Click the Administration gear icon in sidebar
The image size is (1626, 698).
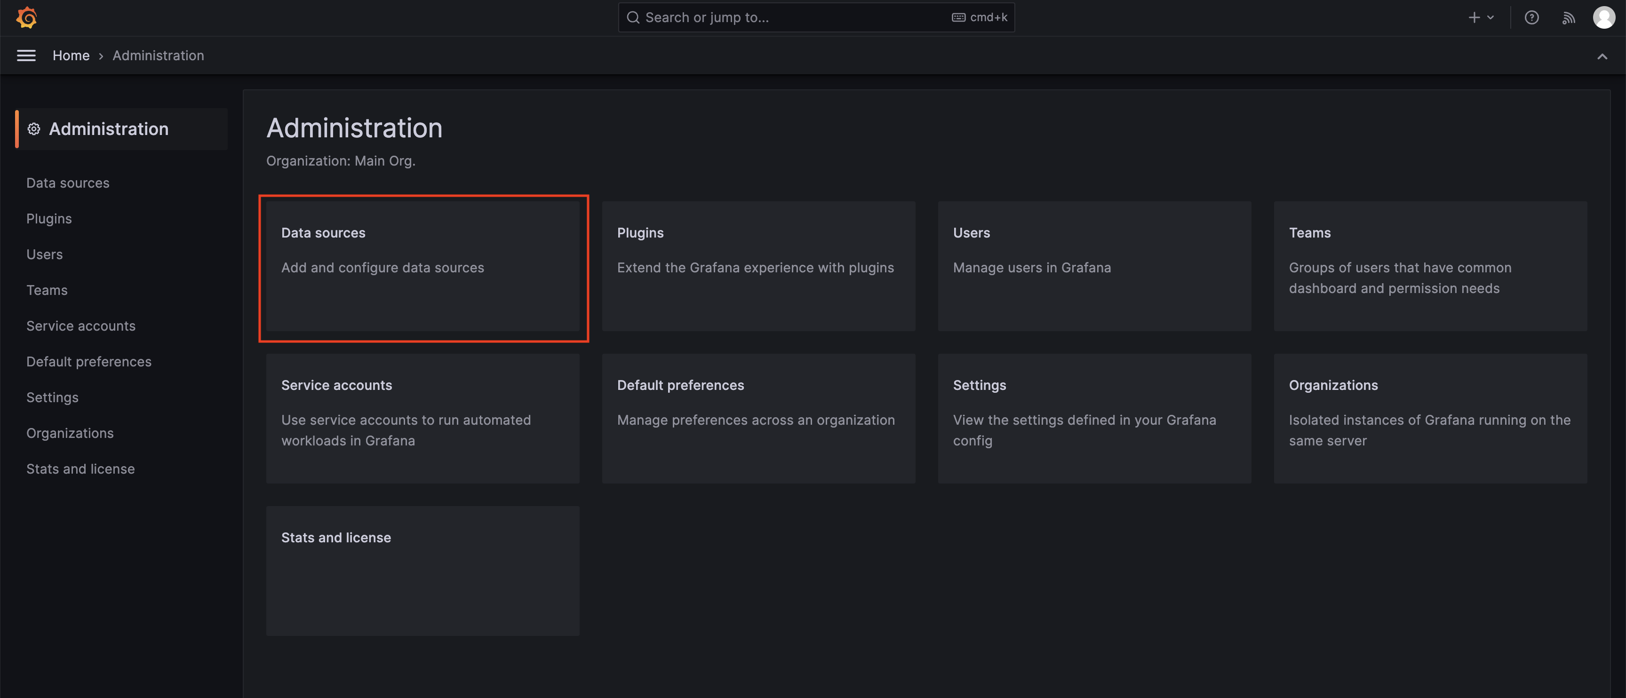[x=34, y=129]
